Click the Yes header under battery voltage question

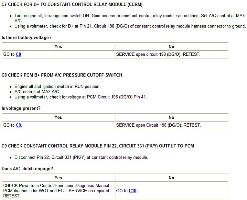[x=58, y=46]
